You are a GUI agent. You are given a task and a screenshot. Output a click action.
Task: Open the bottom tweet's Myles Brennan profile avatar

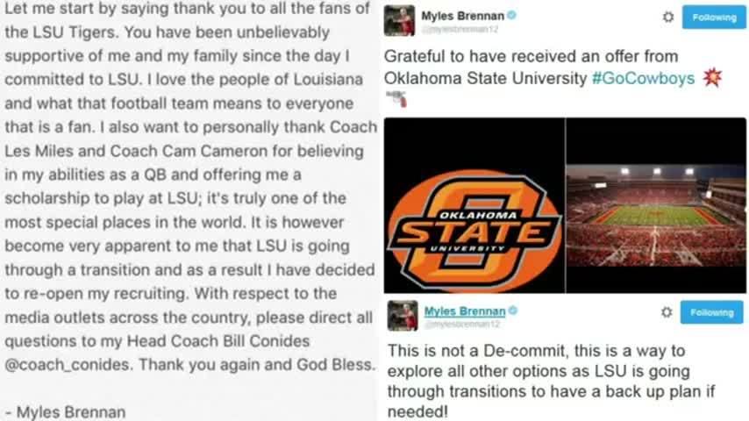tap(403, 316)
